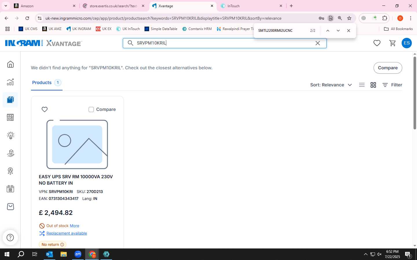Click the Ingram Micro Xvantage logo
Viewport: 417px width, 260px height.
(x=44, y=43)
